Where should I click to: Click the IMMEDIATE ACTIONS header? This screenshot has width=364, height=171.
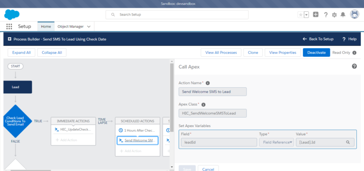pos(73,121)
